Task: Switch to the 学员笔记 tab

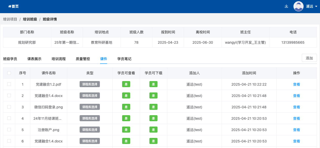Action: click(x=124, y=59)
